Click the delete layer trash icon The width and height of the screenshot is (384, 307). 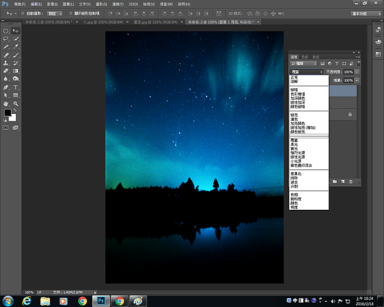351,182
